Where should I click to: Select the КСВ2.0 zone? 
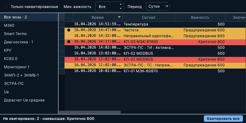29,59
